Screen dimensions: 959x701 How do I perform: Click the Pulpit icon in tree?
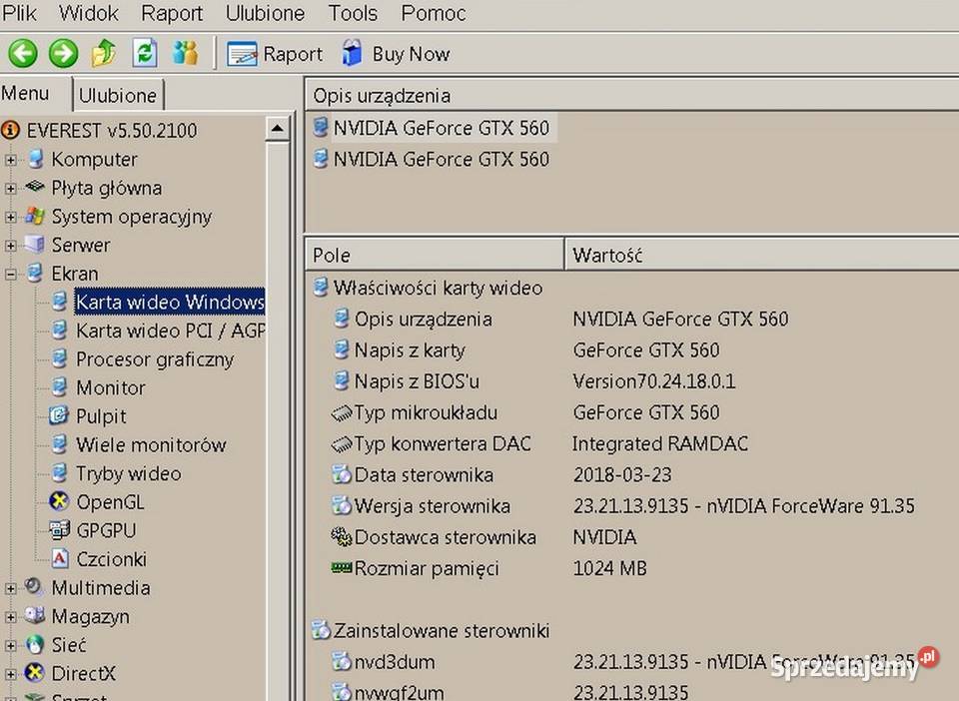click(59, 416)
